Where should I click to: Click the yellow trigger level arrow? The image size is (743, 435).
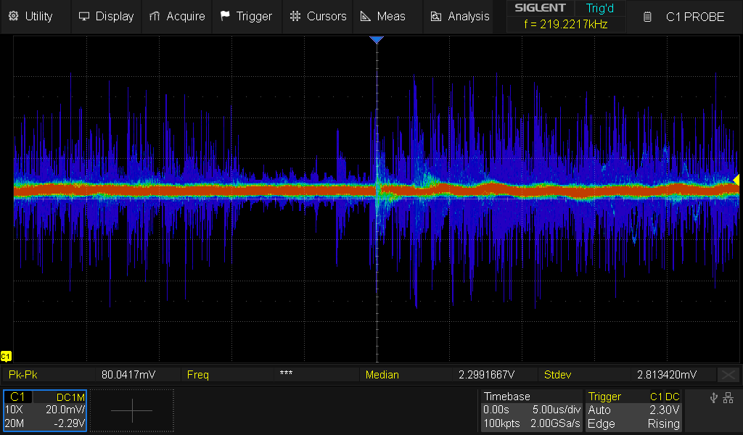pos(736,180)
